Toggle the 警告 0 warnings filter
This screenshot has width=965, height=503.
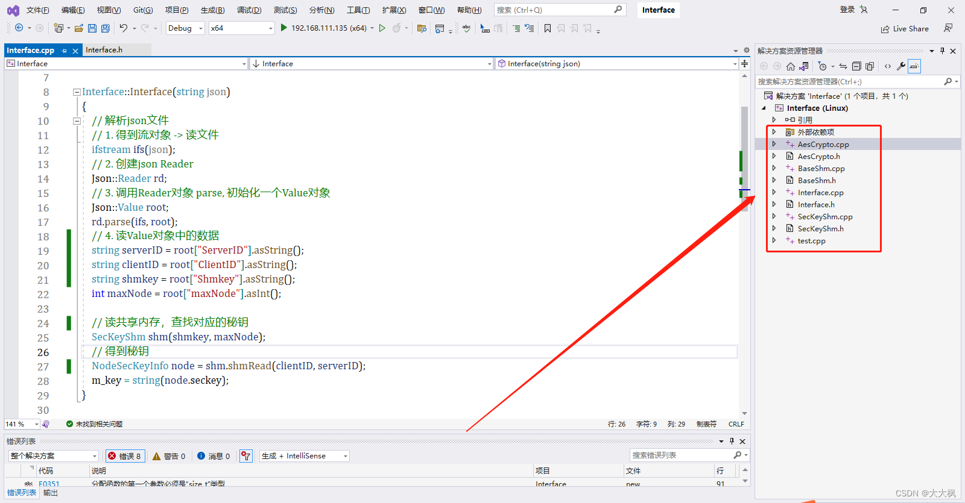pos(169,456)
